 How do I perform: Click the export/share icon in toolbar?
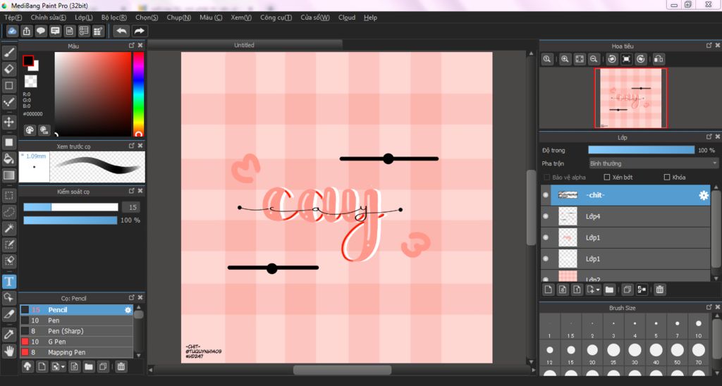[27, 31]
